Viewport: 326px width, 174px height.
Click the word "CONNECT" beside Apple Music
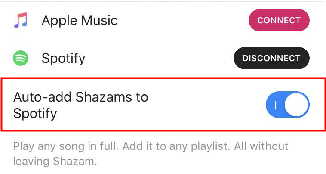(x=279, y=20)
